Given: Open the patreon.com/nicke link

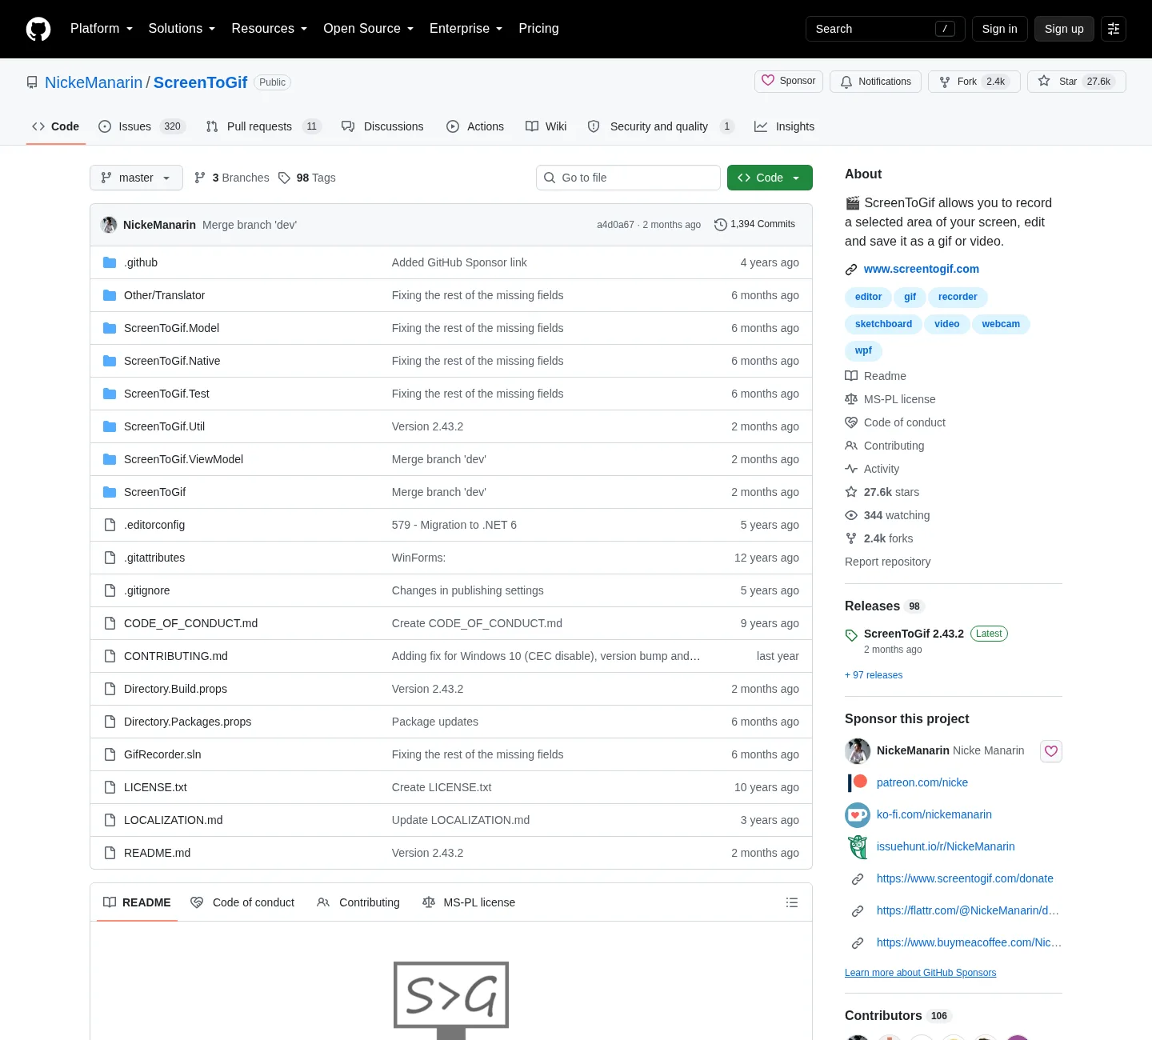Looking at the screenshot, I should coord(922,782).
